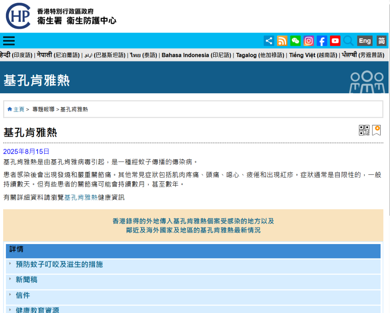Bookmark this page with bookmark icon
The image size is (390, 313).
tap(376, 130)
